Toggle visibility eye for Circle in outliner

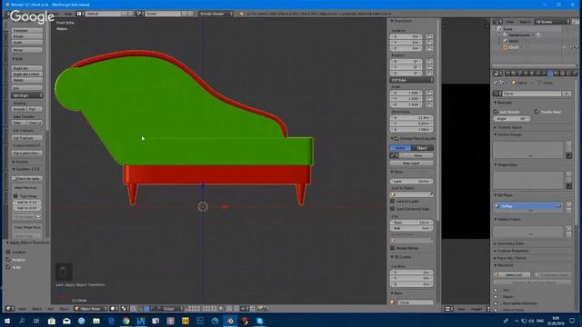click(x=566, y=47)
